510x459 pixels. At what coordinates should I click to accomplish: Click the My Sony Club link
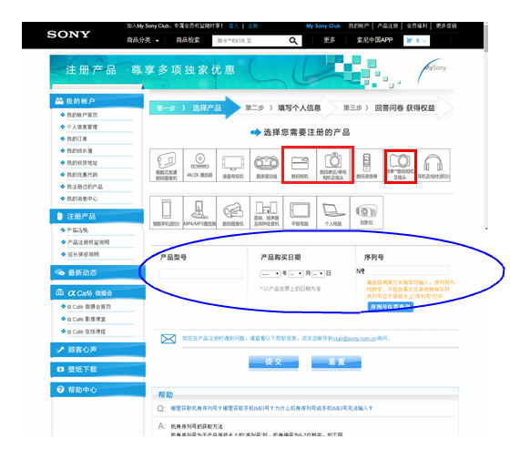pyautogui.click(x=323, y=26)
